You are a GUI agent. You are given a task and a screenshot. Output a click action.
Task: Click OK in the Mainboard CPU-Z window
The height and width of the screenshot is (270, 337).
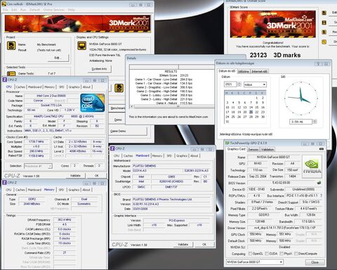pos(204,244)
